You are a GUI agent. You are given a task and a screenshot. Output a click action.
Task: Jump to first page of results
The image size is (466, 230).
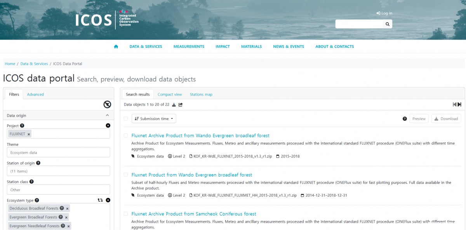coord(455,105)
